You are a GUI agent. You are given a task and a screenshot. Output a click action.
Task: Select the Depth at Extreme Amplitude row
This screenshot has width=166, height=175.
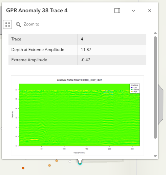tap(77, 50)
